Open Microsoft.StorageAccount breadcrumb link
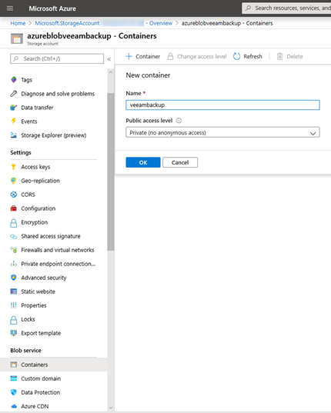This screenshot has width=331, height=413. 67,23
